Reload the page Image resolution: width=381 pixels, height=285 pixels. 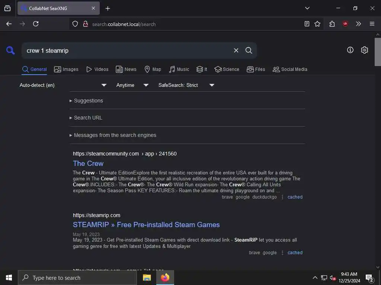point(36,24)
